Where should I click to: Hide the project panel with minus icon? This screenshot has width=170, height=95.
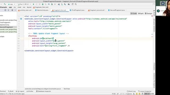coord(15,10)
